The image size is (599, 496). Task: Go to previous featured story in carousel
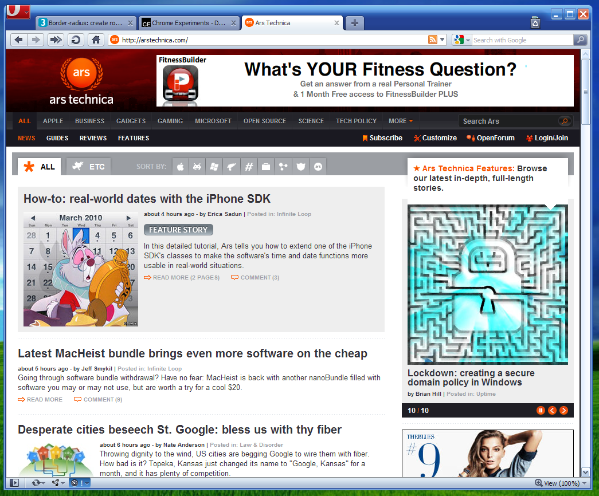pyautogui.click(x=552, y=411)
